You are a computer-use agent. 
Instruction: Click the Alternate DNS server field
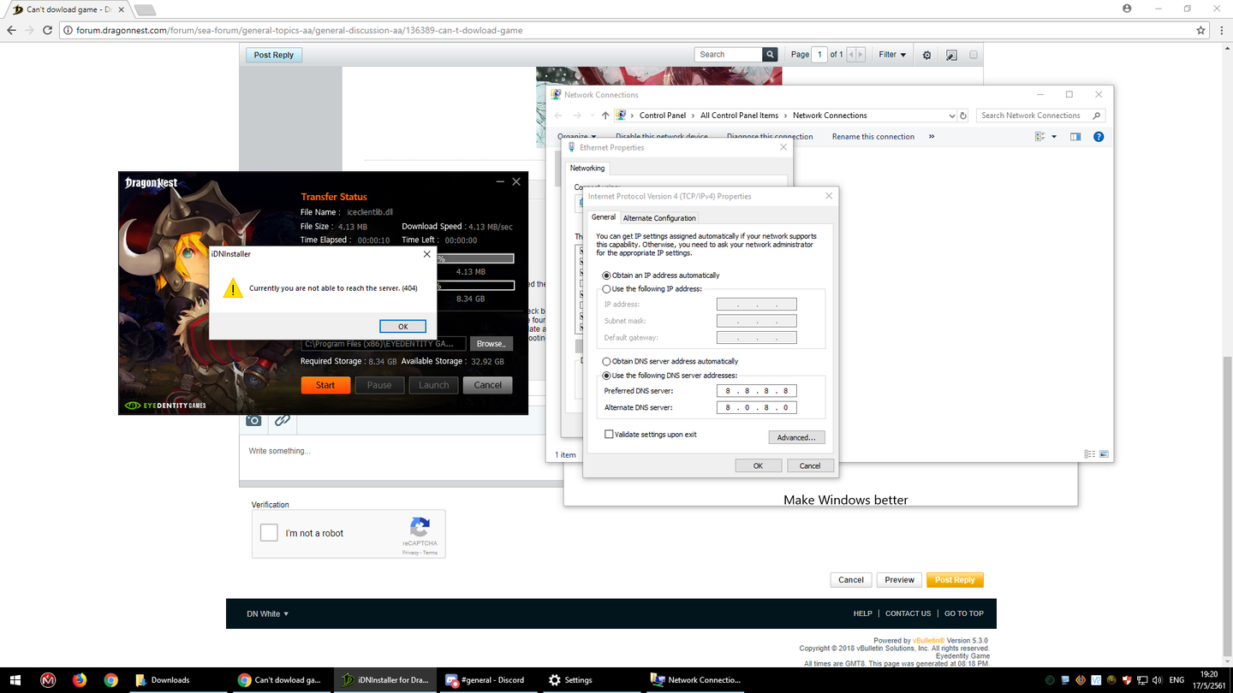(x=757, y=408)
